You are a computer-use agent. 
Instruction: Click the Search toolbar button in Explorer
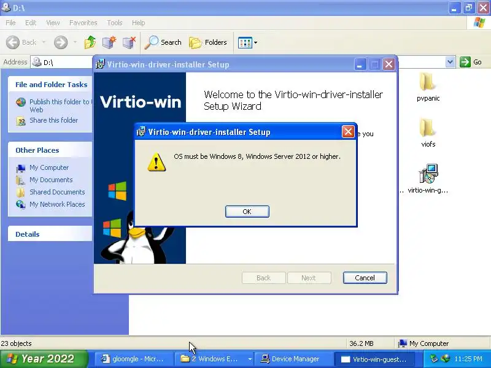[163, 42]
